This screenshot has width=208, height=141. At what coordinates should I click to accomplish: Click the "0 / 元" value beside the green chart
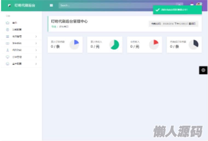[95, 47]
